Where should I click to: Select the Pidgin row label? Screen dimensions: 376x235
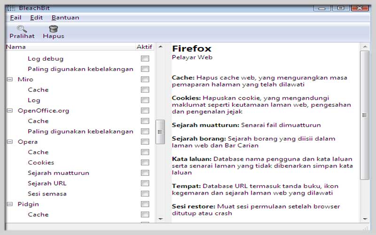[x=28, y=204]
